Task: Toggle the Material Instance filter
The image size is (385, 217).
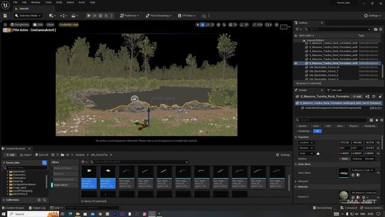Action: [x=65, y=180]
